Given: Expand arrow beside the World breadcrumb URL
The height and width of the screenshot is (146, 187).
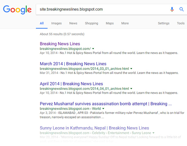Looking at the screenshot, I should click(104, 109).
